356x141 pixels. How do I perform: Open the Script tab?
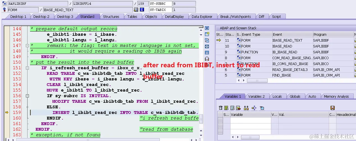click(x=276, y=16)
